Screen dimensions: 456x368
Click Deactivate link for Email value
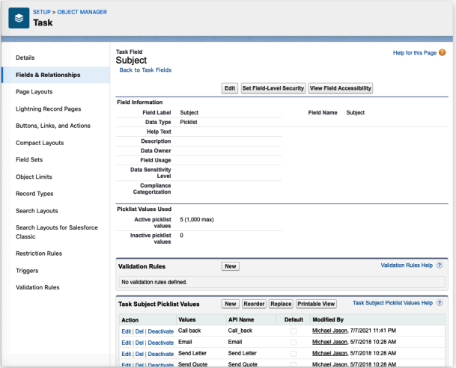pos(160,343)
